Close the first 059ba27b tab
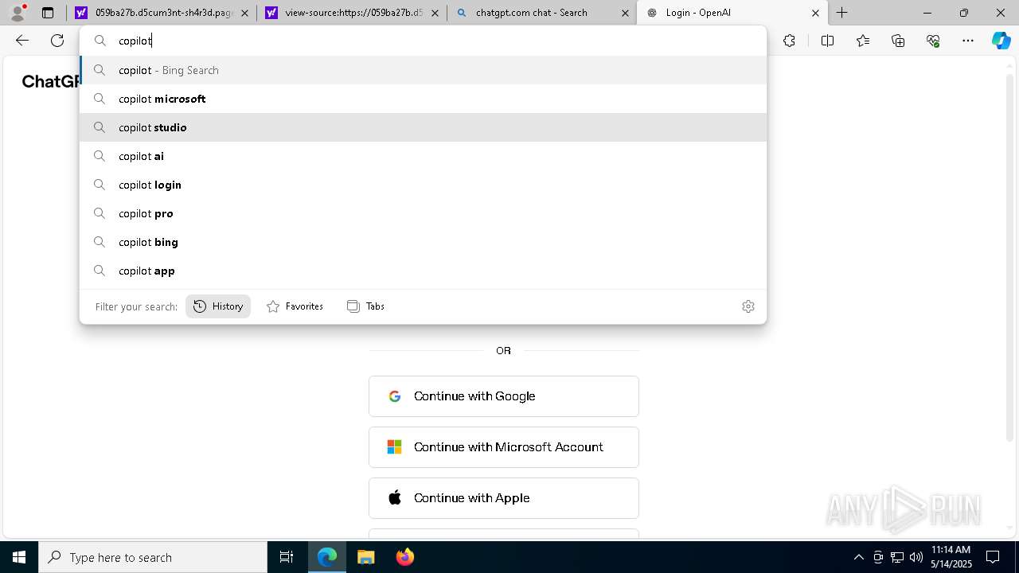 click(244, 13)
